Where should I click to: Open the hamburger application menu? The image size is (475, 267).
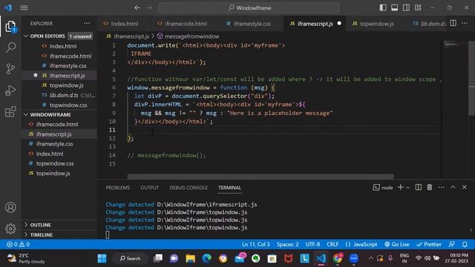click(x=24, y=8)
